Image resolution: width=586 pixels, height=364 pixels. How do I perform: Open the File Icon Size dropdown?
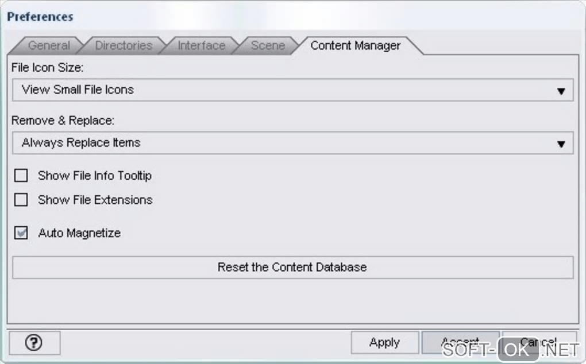292,90
